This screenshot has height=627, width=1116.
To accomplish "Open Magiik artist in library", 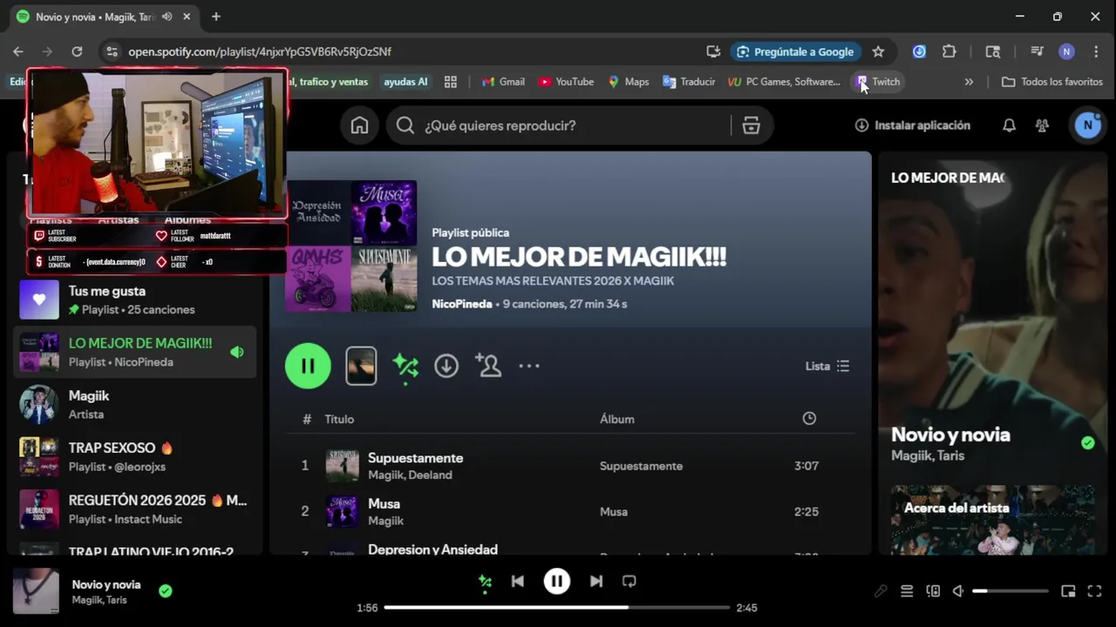I will 135,404.
